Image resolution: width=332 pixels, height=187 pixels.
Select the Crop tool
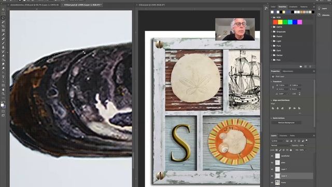click(3, 26)
